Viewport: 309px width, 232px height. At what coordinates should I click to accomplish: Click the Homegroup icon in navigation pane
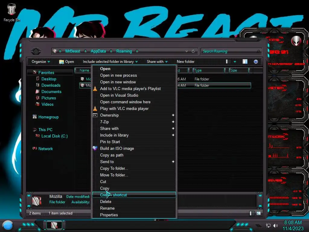pyautogui.click(x=35, y=117)
